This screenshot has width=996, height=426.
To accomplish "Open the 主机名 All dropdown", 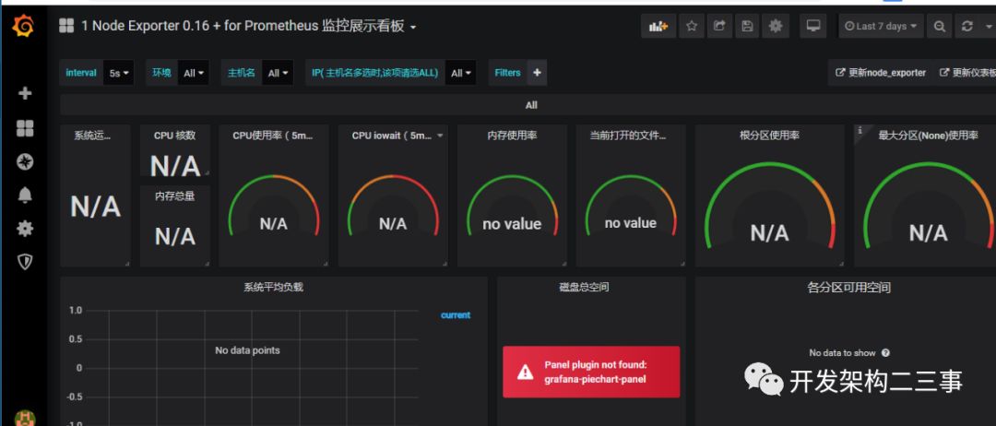I will tap(279, 73).
